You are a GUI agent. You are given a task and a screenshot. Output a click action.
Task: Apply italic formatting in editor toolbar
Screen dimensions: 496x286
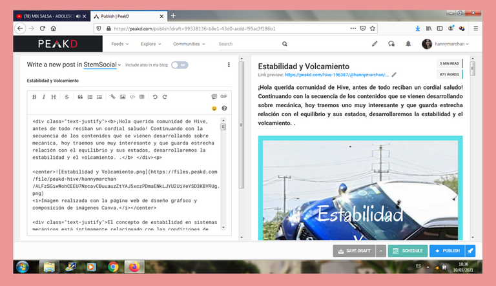tap(44, 97)
